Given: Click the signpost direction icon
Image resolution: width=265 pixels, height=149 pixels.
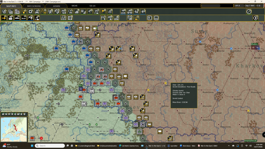Looking at the screenshot, I should (x=90, y=11).
